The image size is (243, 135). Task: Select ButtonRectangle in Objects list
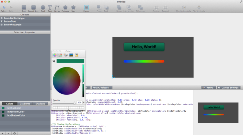pyautogui.click(x=25, y=25)
